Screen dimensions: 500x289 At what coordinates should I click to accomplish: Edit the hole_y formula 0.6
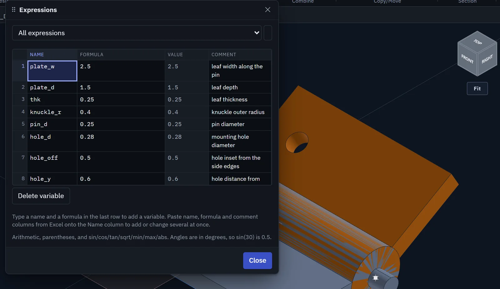[121, 179]
